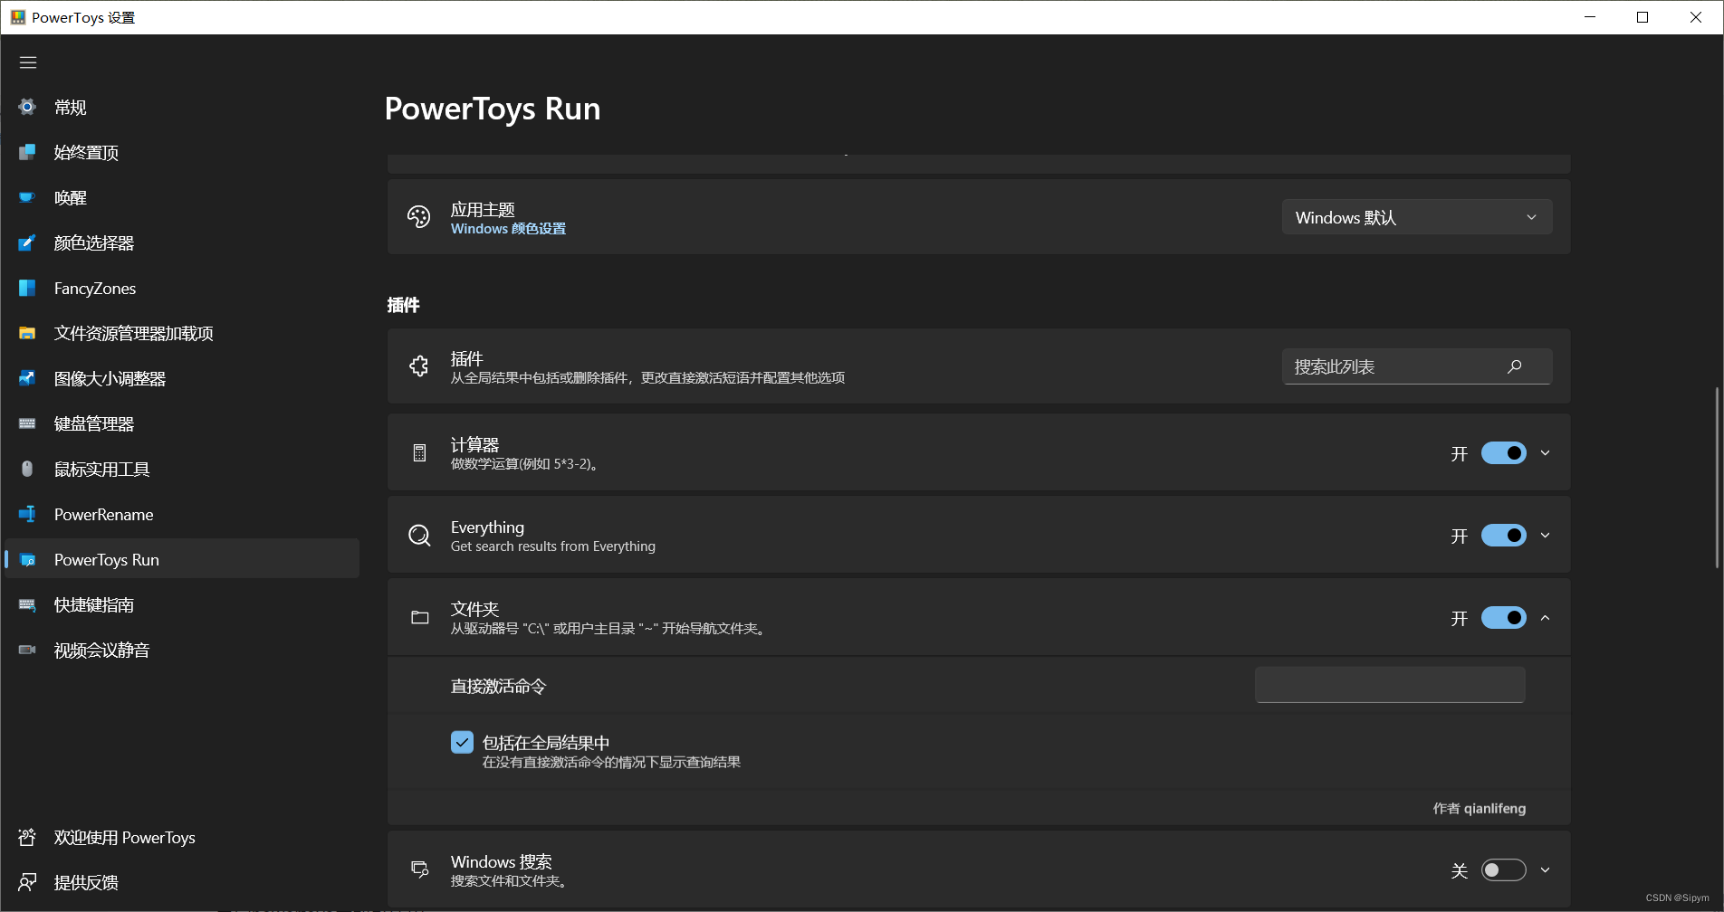Click the palette icon next to 应用主题

point(419,217)
